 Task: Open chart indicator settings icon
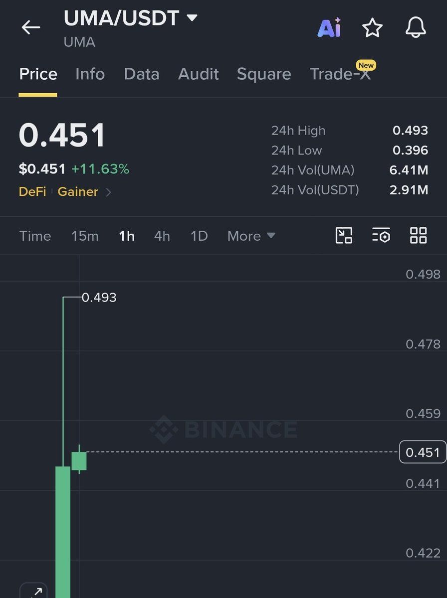[x=381, y=235]
